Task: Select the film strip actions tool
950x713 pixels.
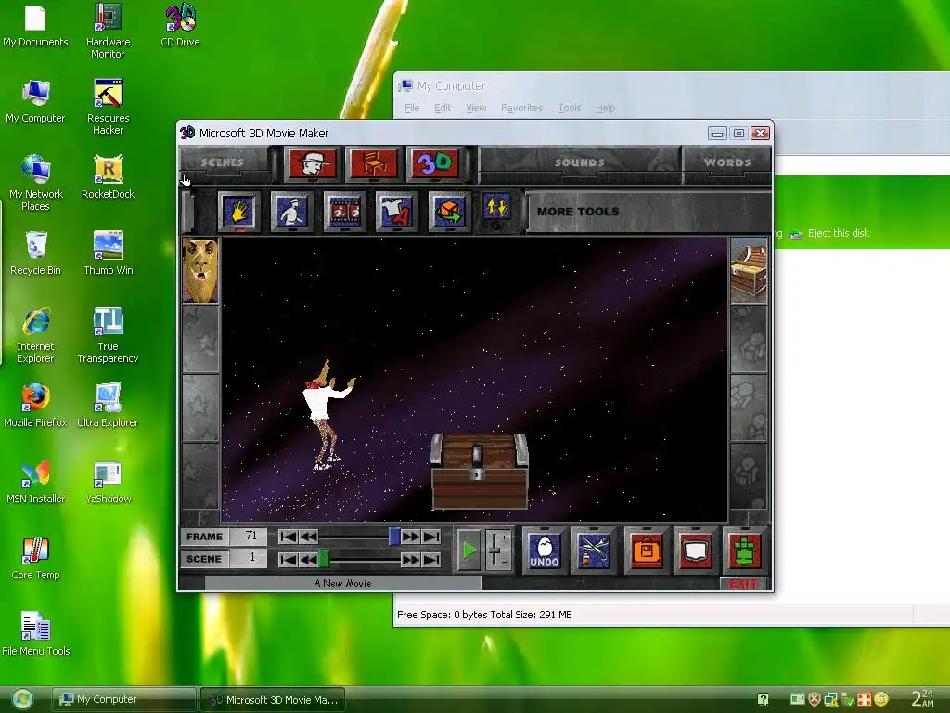Action: point(345,211)
